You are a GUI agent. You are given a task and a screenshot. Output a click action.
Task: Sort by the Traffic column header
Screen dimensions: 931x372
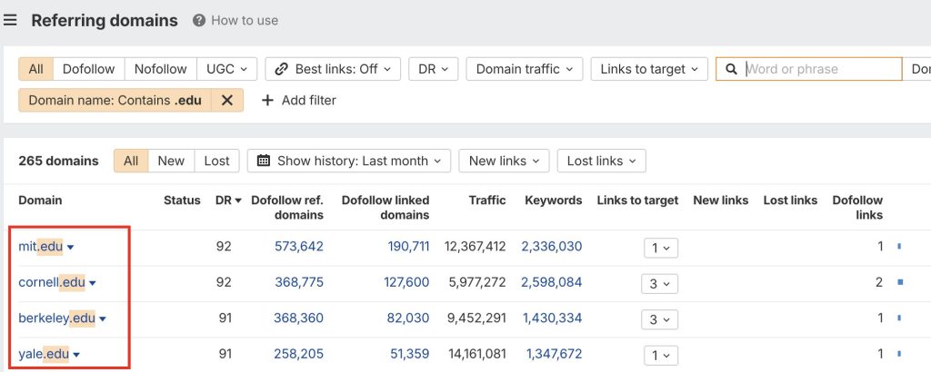487,201
